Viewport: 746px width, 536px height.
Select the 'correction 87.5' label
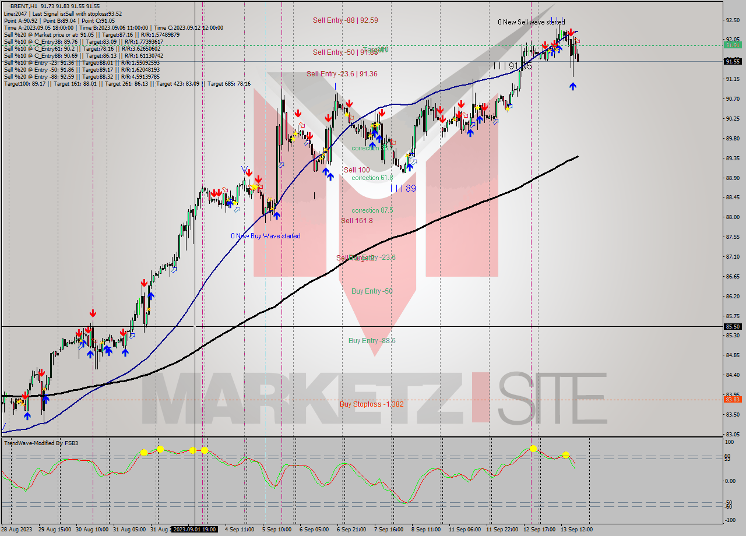372,210
